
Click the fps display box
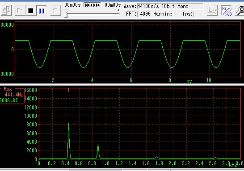[x=198, y=14]
